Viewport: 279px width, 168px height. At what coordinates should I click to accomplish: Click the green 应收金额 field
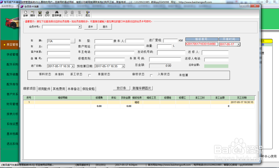(216, 66)
